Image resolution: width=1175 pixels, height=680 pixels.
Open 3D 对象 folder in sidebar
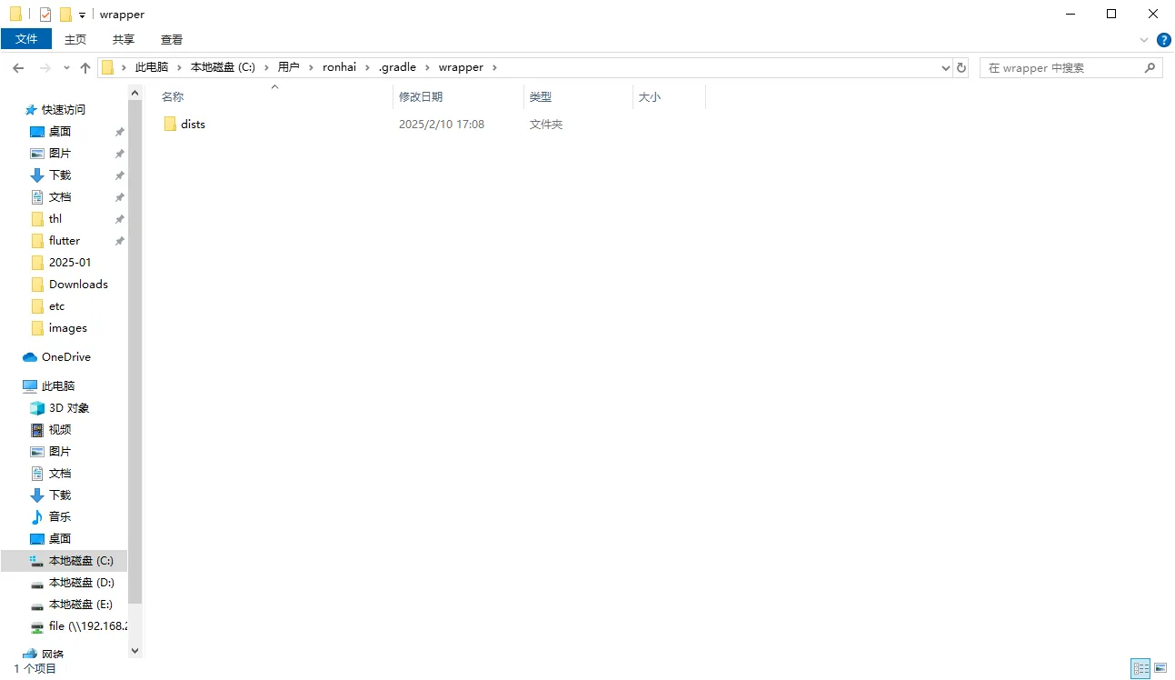point(68,408)
